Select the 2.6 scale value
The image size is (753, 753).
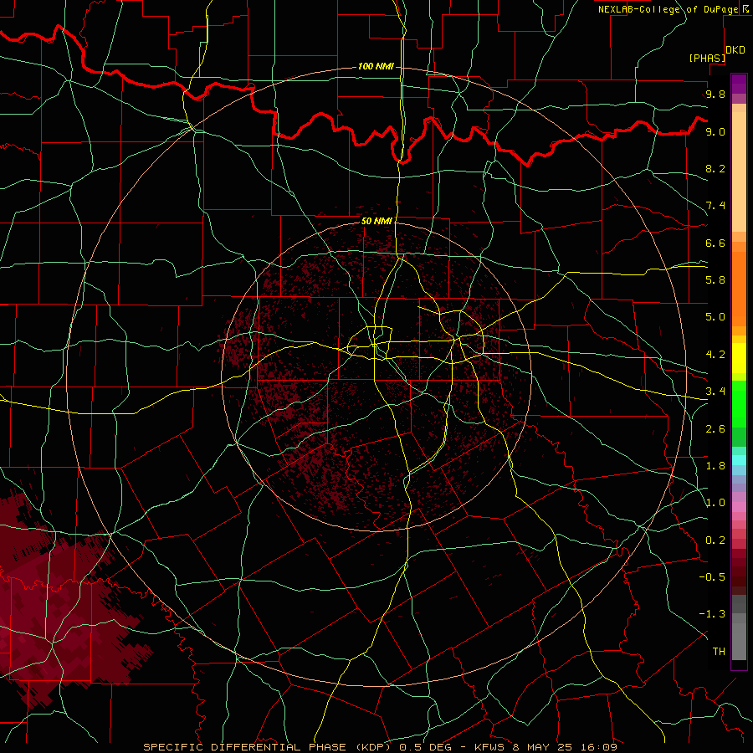pos(715,429)
